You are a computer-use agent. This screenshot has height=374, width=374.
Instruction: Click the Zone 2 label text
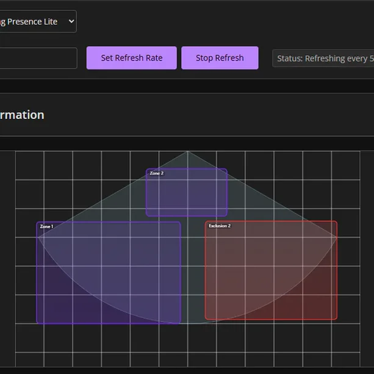tap(157, 173)
